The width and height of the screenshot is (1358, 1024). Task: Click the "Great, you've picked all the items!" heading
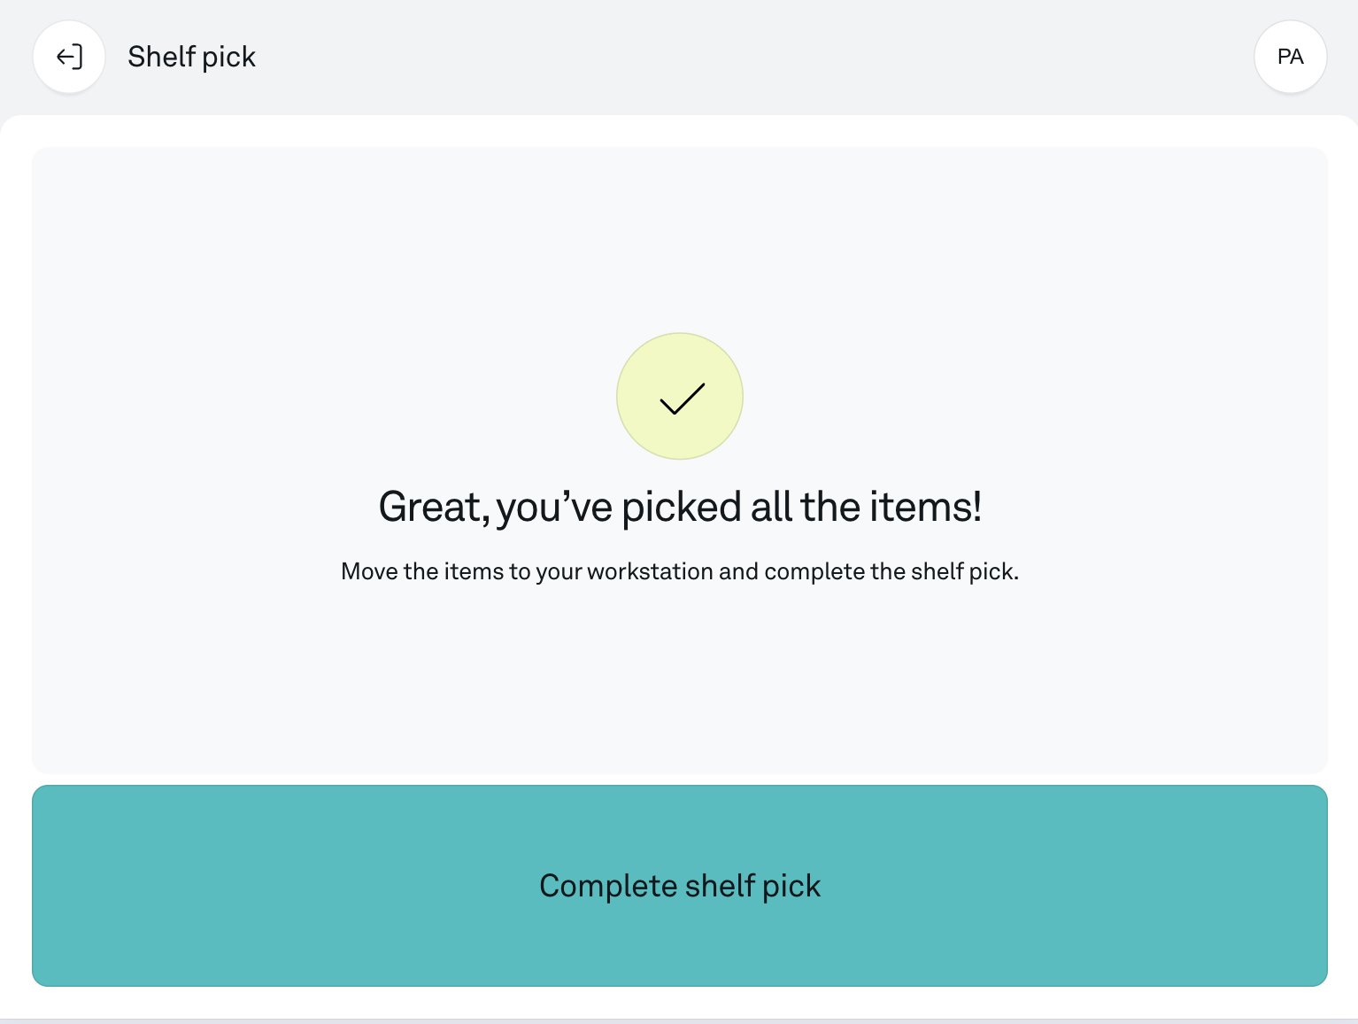pos(680,508)
